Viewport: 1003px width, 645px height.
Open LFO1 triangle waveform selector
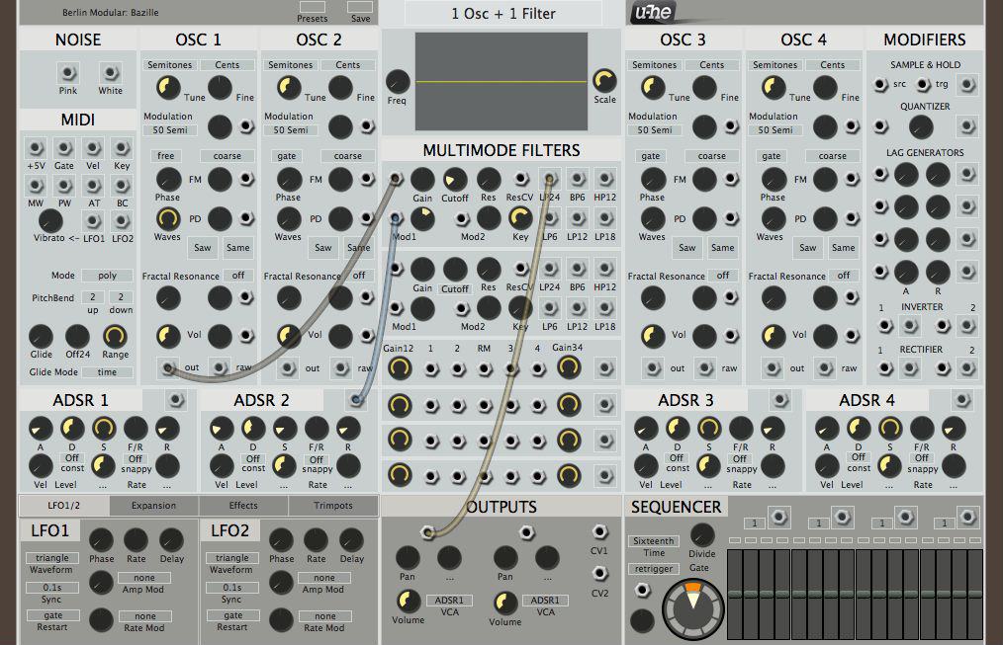[52, 557]
